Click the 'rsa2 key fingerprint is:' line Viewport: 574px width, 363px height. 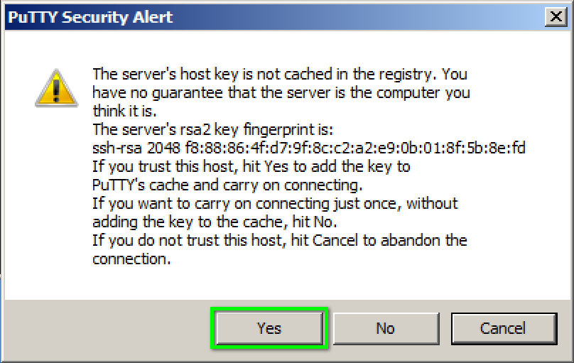coord(213,129)
